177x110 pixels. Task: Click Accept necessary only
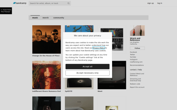click(88, 73)
